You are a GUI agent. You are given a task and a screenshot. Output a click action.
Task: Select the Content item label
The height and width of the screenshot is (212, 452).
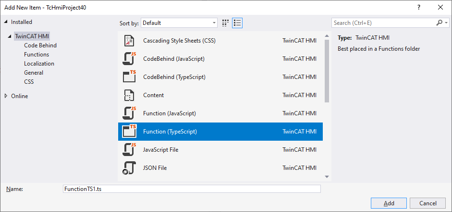point(153,95)
